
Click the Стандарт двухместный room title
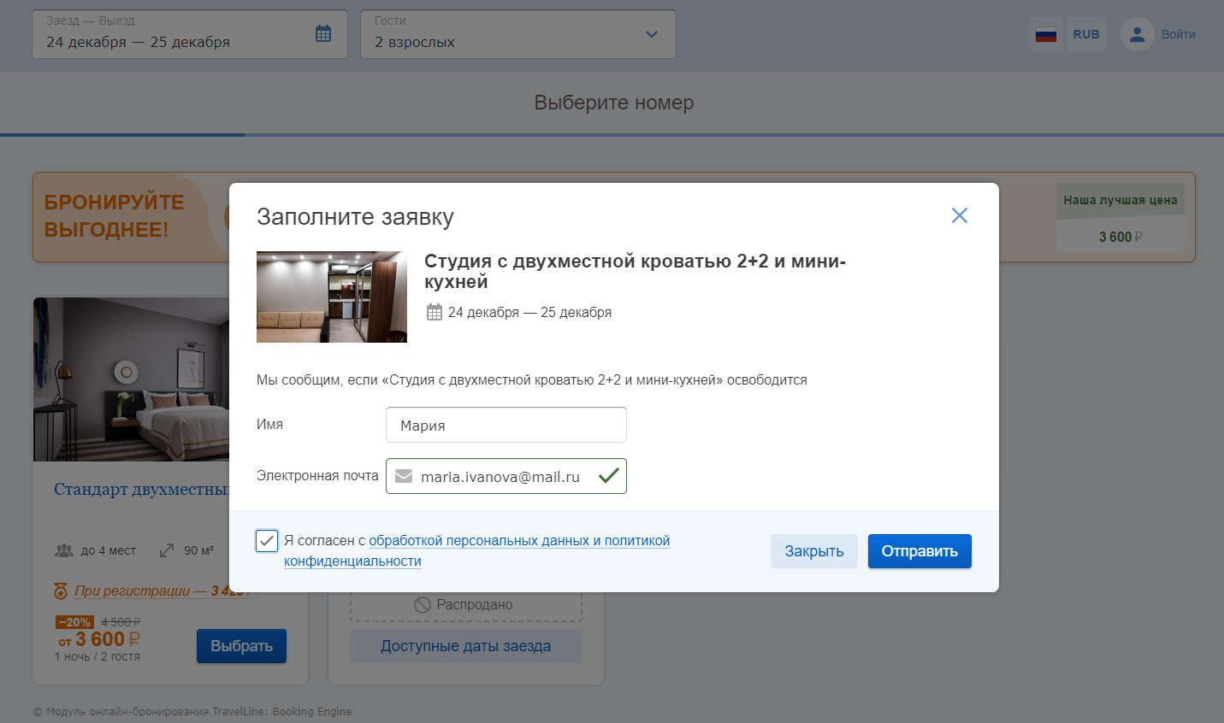[x=142, y=490]
